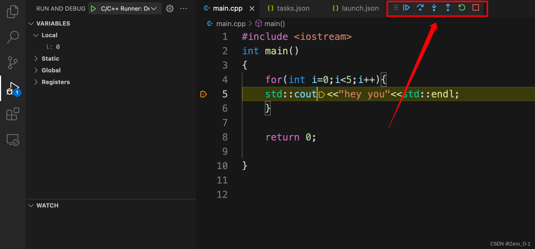535x249 pixels.
Task: Click the Step Out debug button
Action: pyautogui.click(x=448, y=7)
